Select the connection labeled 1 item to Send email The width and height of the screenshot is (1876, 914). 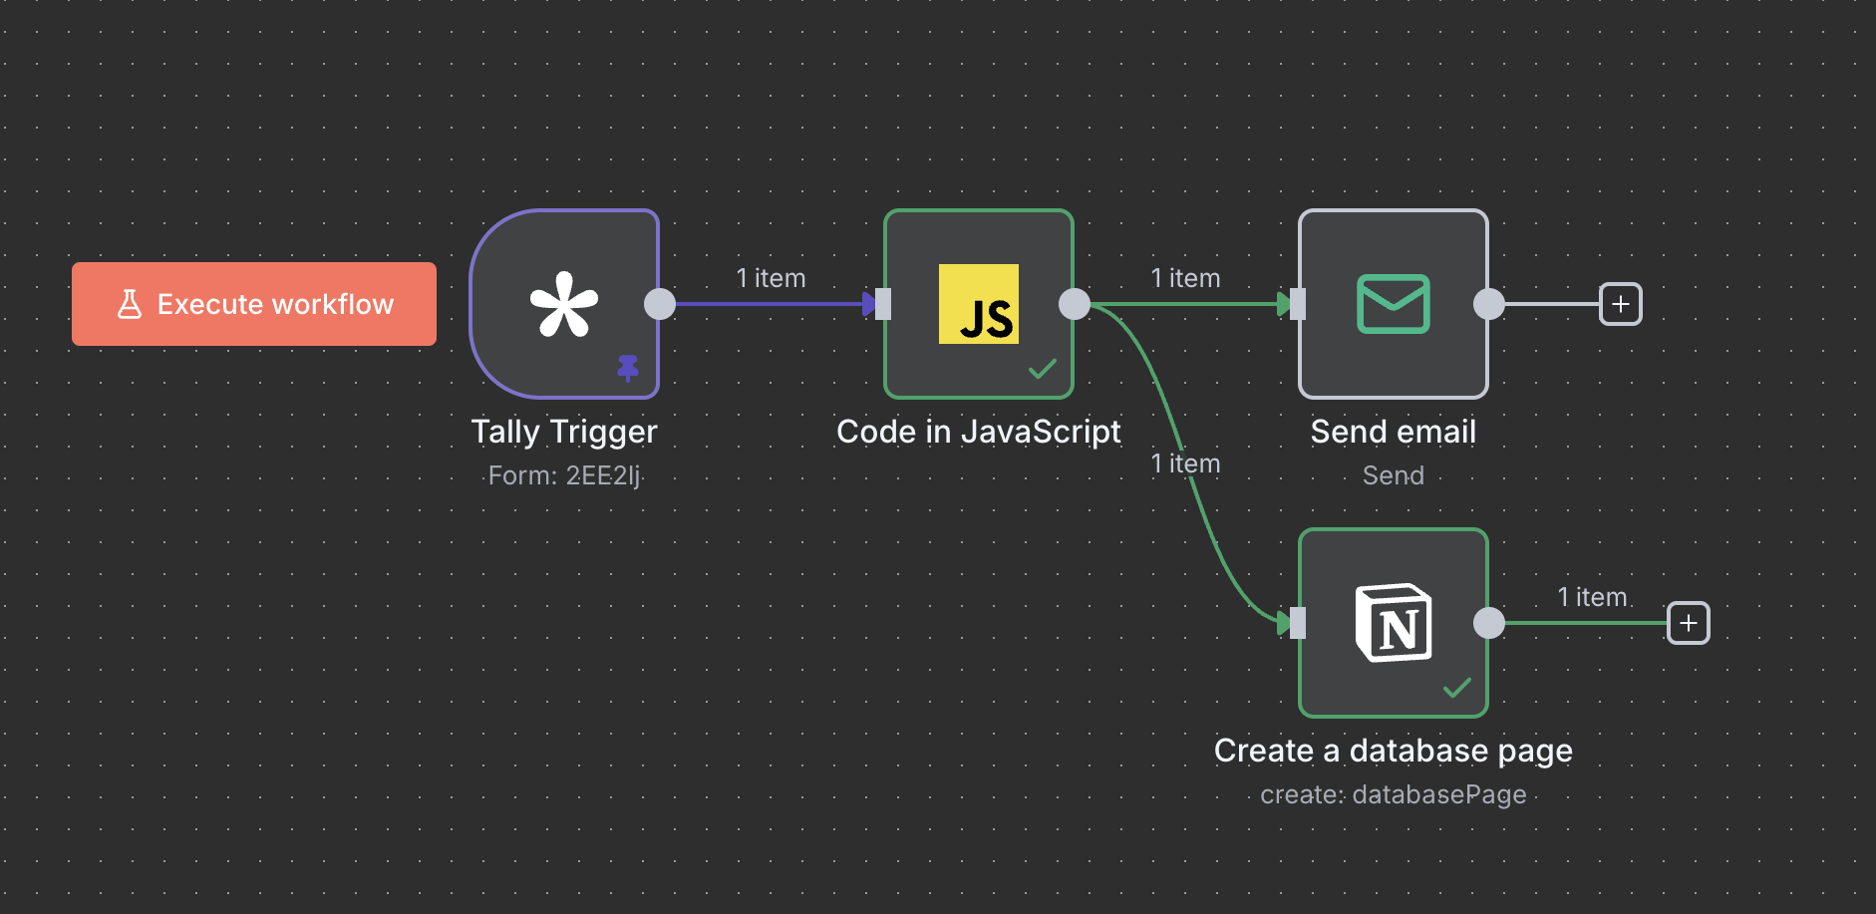1185,278
